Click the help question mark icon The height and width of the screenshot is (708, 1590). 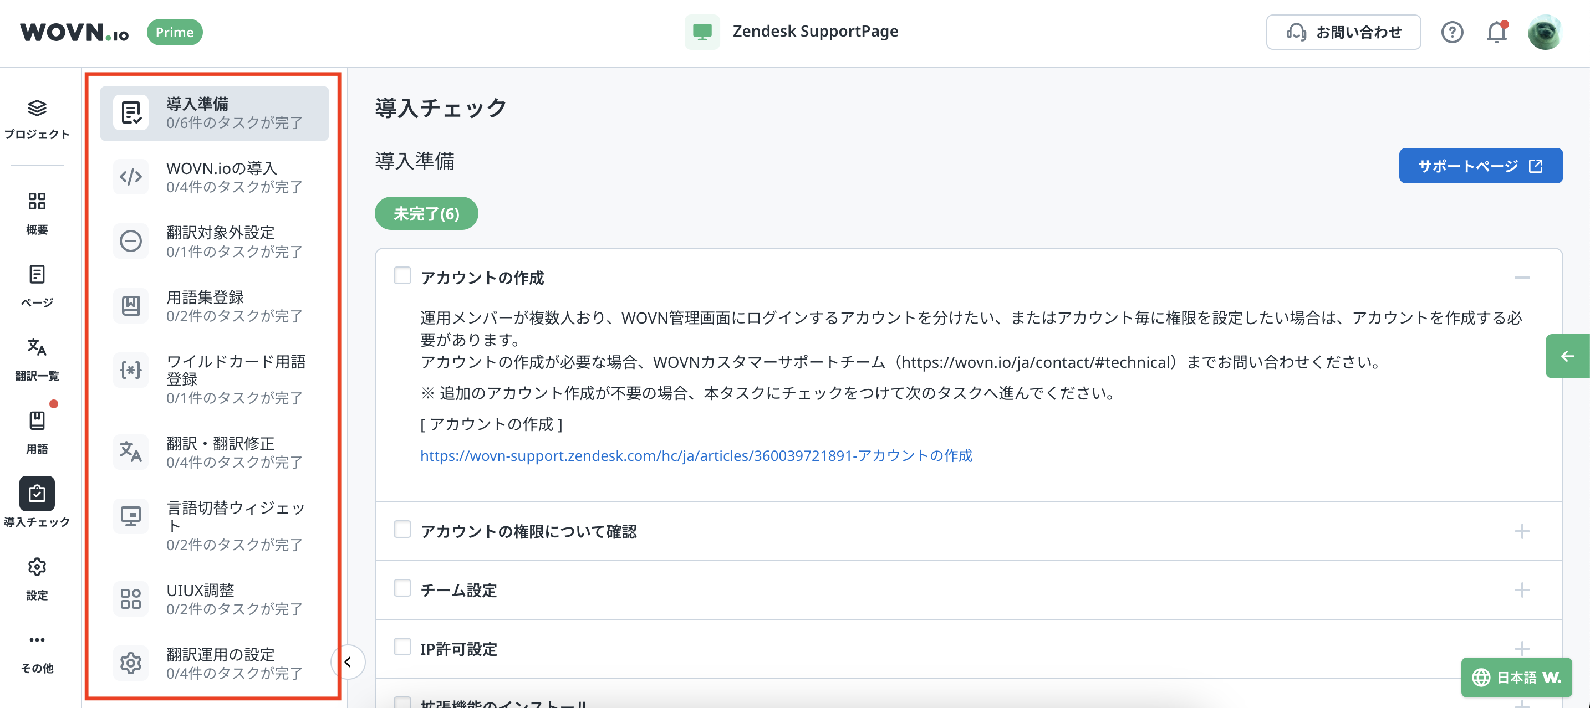pyautogui.click(x=1452, y=32)
